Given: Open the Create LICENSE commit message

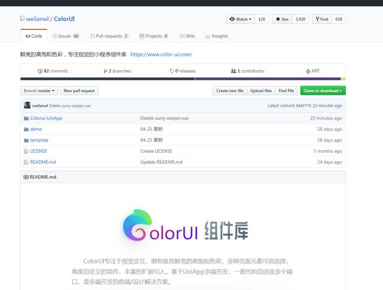Looking at the screenshot, I should tap(156, 151).
